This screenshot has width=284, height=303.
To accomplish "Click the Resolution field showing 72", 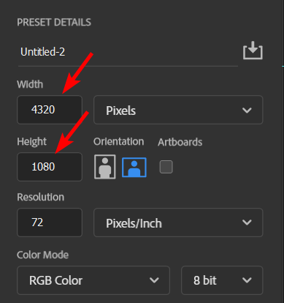I will pyautogui.click(x=50, y=222).
